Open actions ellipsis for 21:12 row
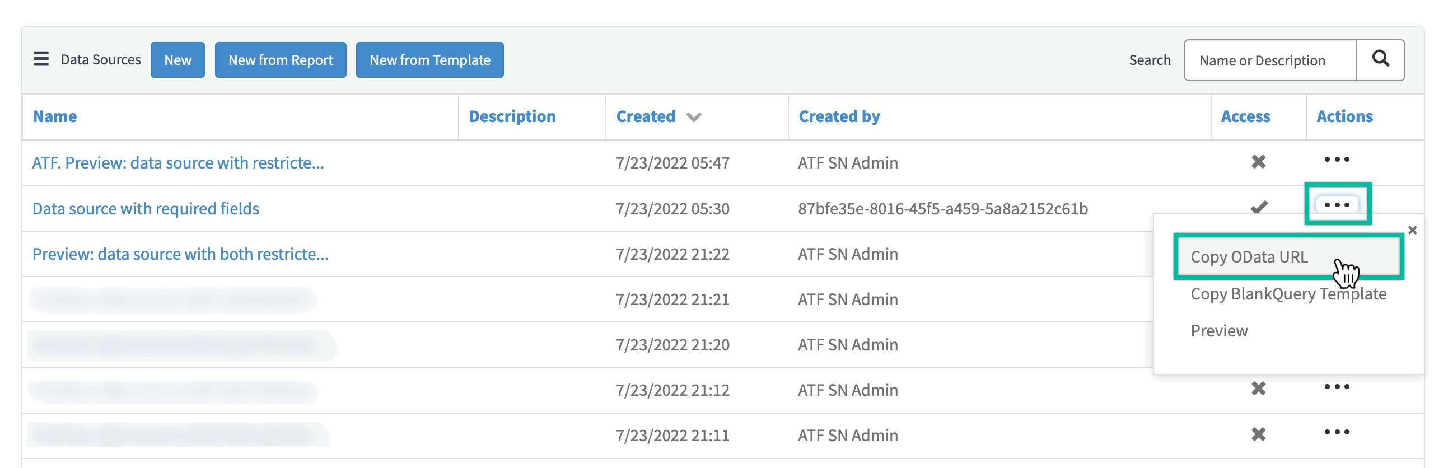Screen dimensions: 1448x468 [x=1336, y=387]
